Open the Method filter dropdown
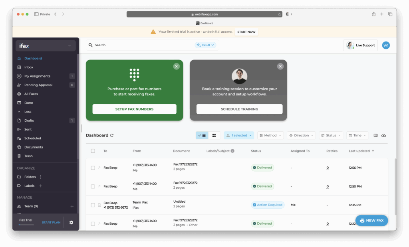The image size is (409, 247). (x=270, y=136)
